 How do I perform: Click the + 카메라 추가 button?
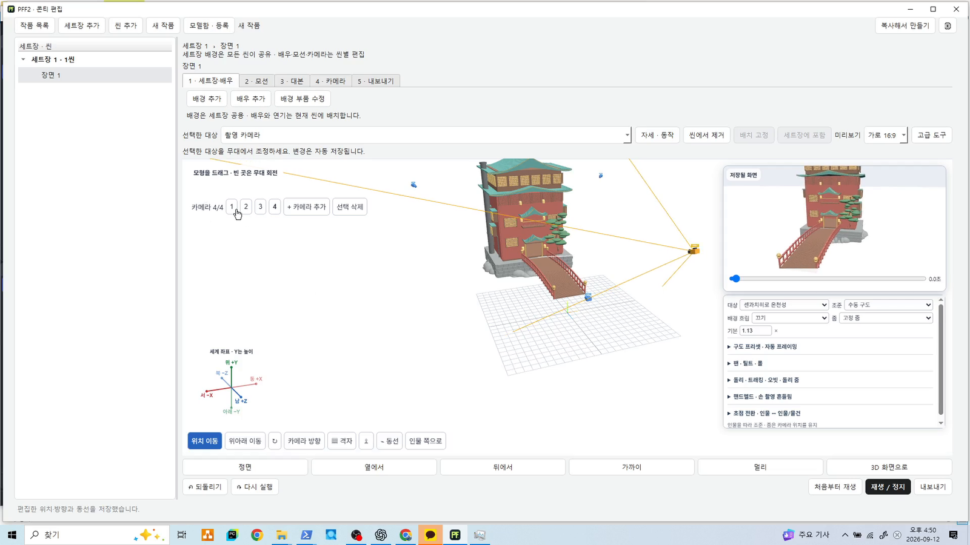(307, 206)
